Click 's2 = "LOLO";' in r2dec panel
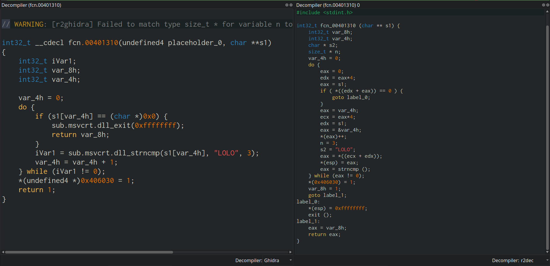The image size is (550, 266). [x=338, y=149]
